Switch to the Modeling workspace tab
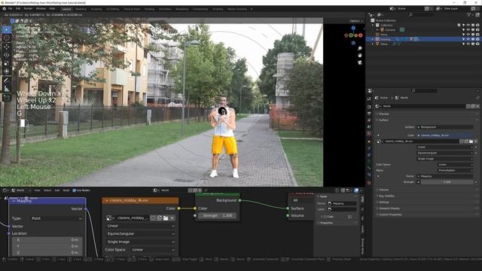 81,9
